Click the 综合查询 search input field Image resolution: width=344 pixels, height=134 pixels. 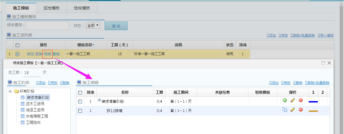pyautogui.click(x=47, y=26)
